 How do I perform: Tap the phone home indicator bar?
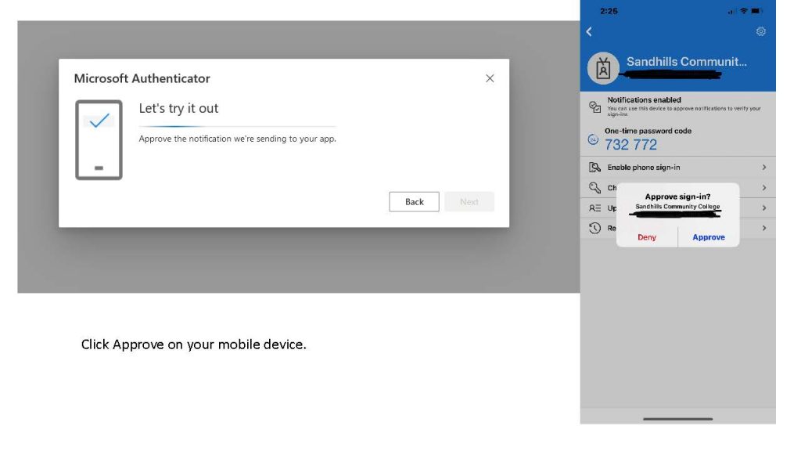[678, 419]
